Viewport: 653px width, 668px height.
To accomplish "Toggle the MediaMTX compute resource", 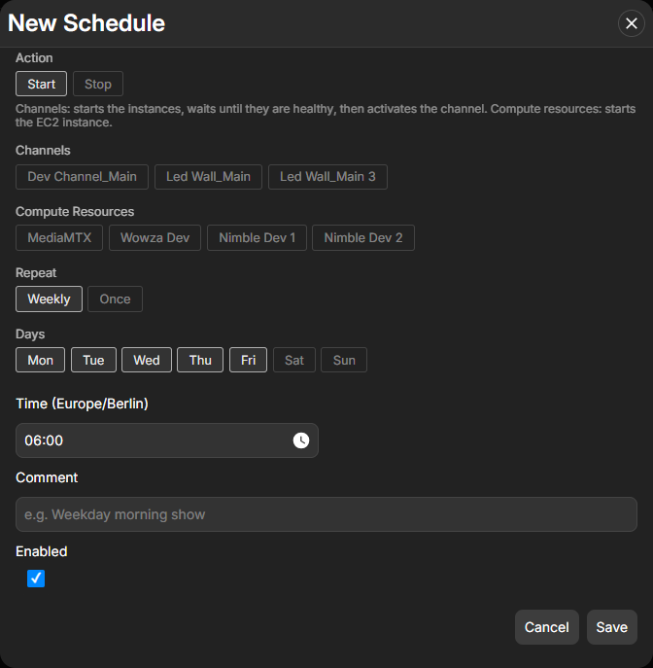I will (x=59, y=237).
